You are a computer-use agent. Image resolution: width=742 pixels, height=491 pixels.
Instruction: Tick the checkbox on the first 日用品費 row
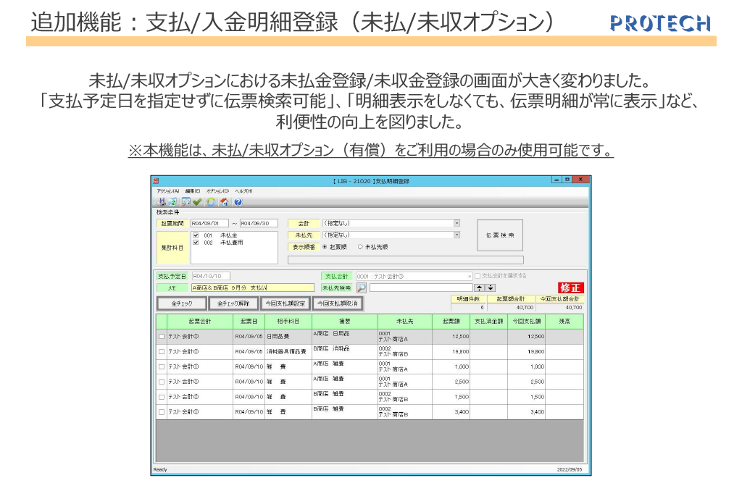tap(162, 337)
